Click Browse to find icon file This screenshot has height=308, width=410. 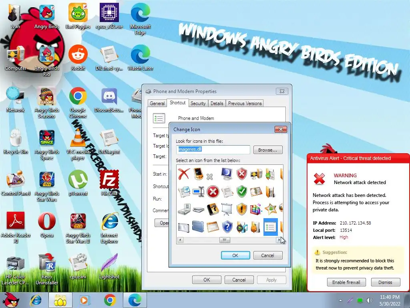pyautogui.click(x=268, y=150)
